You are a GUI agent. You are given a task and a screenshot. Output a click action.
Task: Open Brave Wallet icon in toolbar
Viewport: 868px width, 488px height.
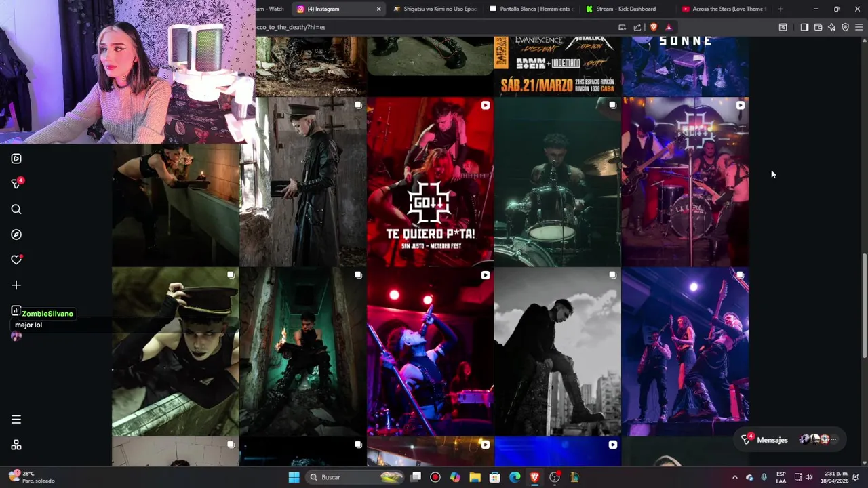(x=818, y=27)
